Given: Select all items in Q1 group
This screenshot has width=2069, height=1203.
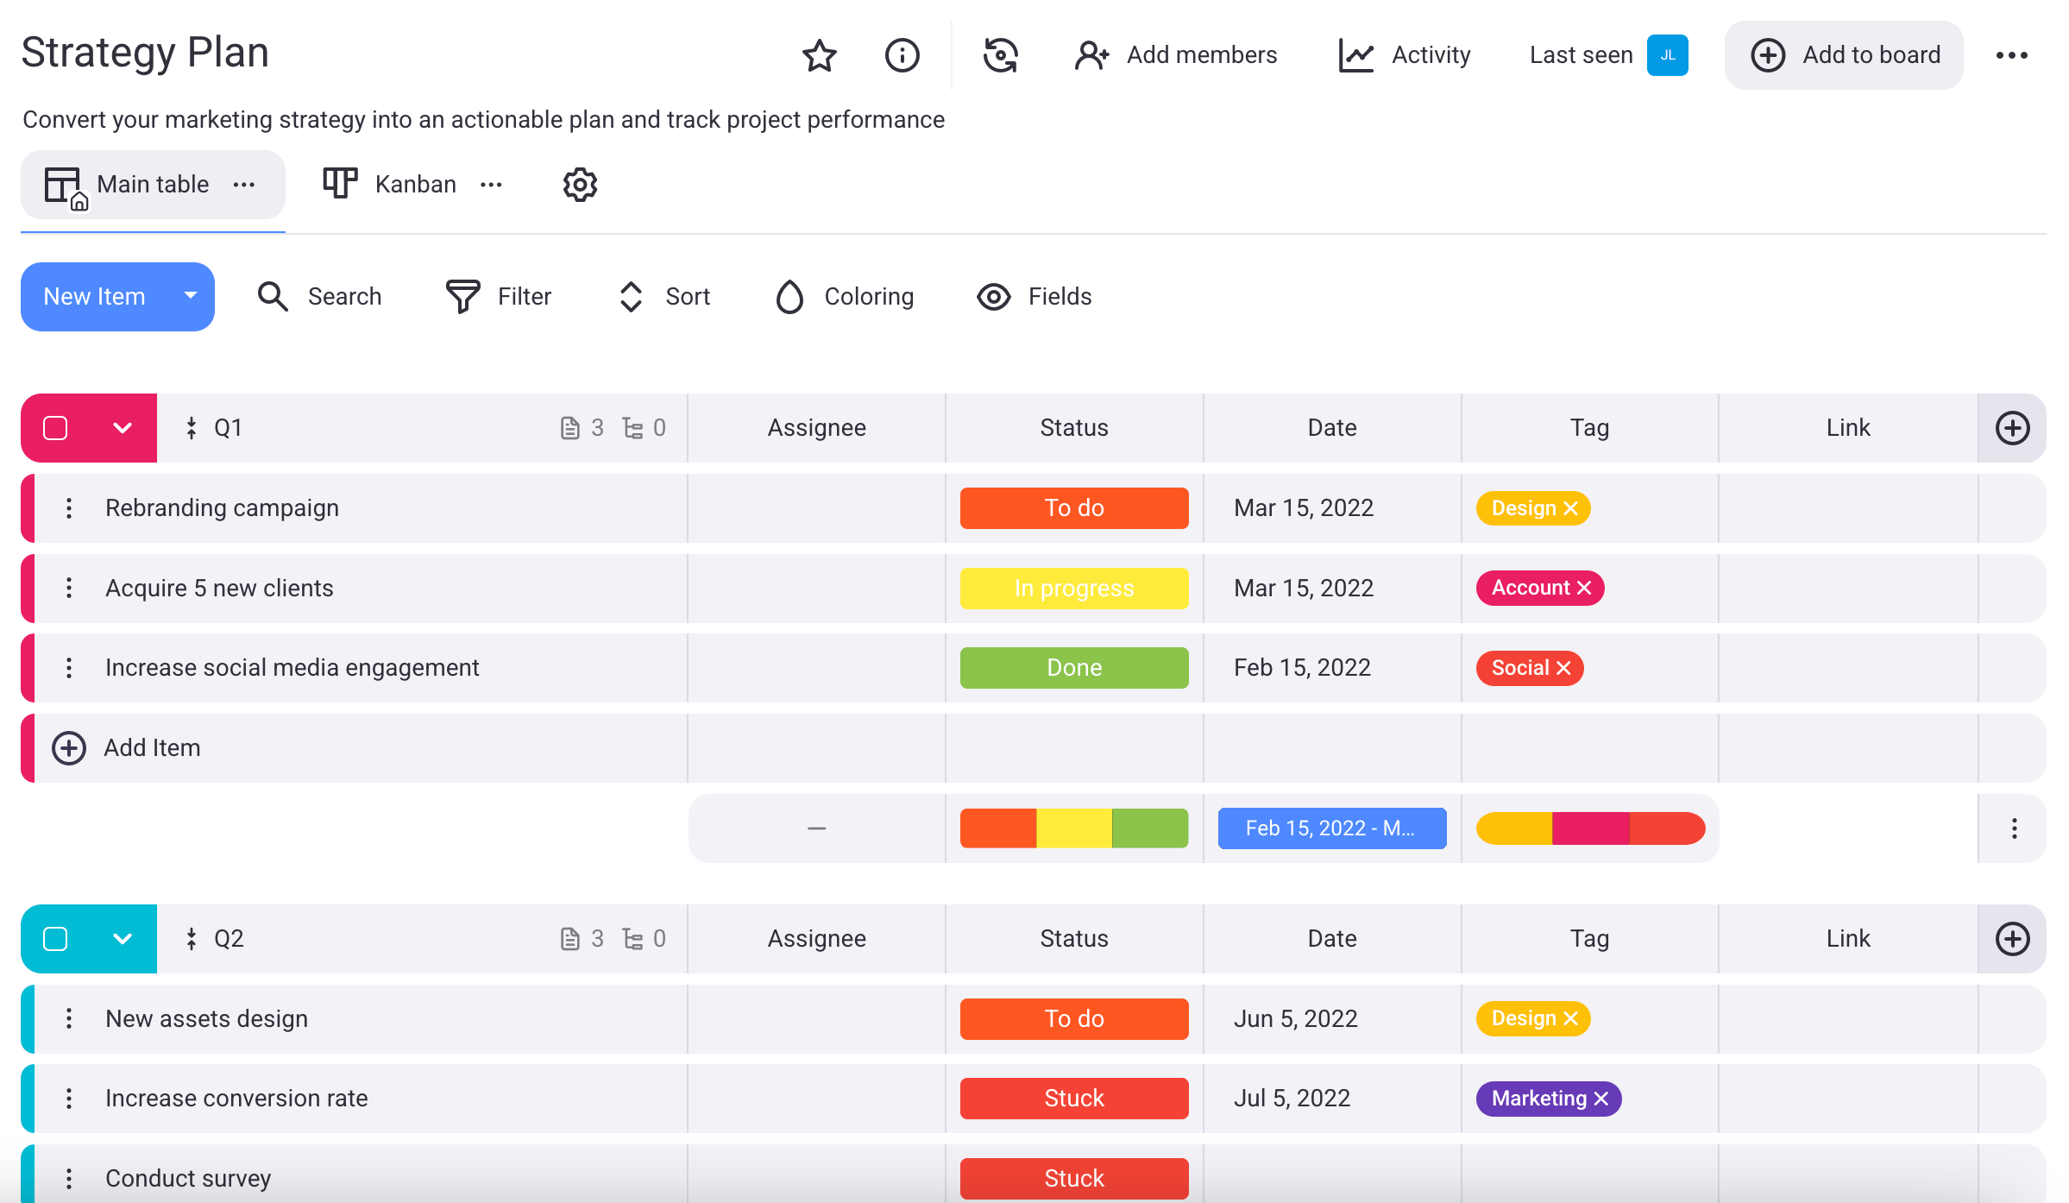Looking at the screenshot, I should [x=55, y=428].
